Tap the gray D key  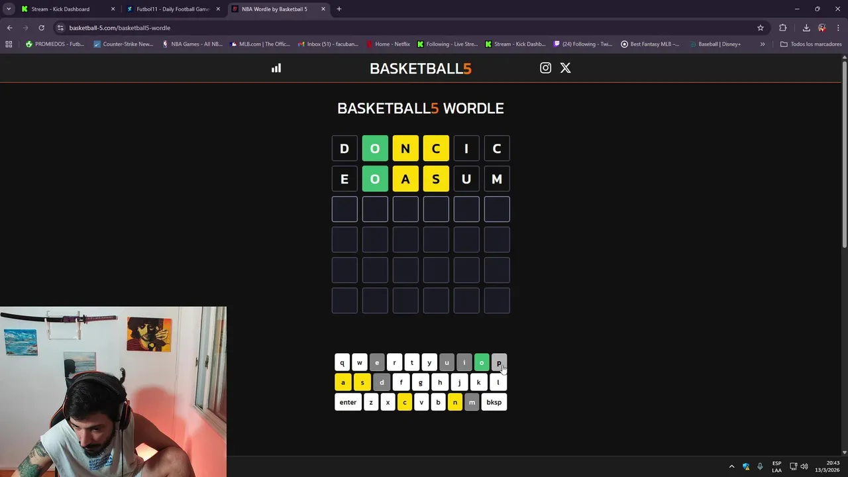[382, 382]
